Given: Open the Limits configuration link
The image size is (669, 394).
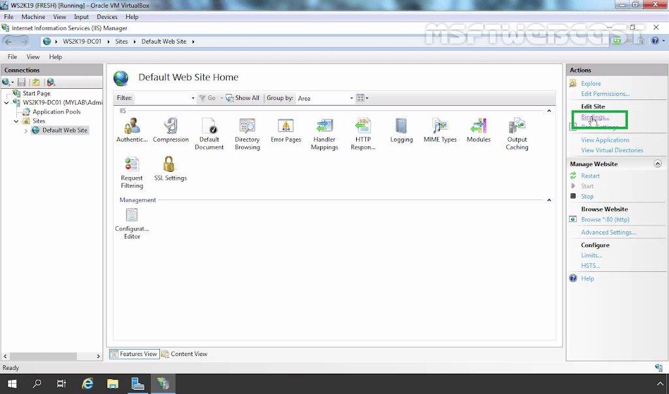Looking at the screenshot, I should [592, 255].
